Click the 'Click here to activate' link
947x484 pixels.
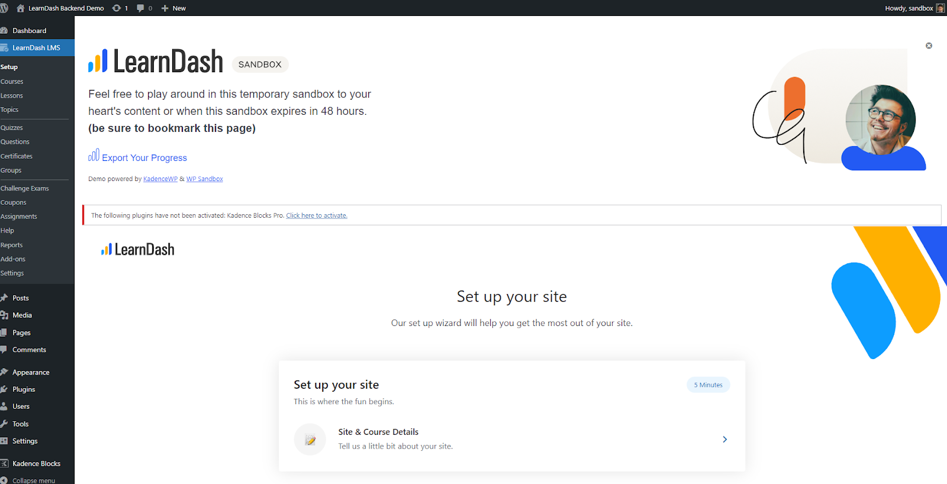317,215
